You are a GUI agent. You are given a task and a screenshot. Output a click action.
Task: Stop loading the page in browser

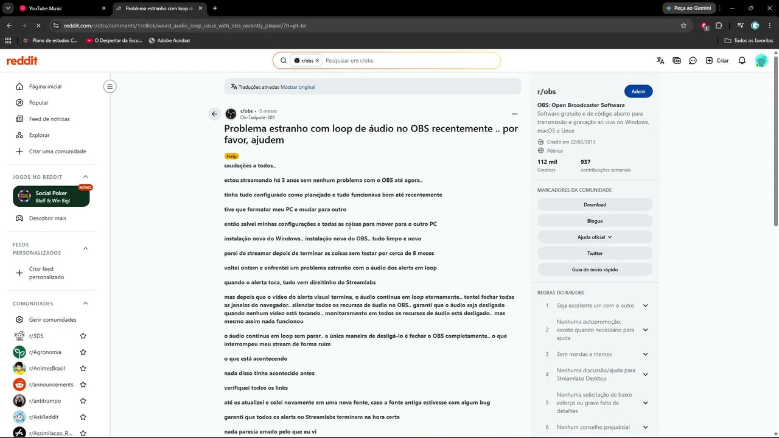(38, 26)
